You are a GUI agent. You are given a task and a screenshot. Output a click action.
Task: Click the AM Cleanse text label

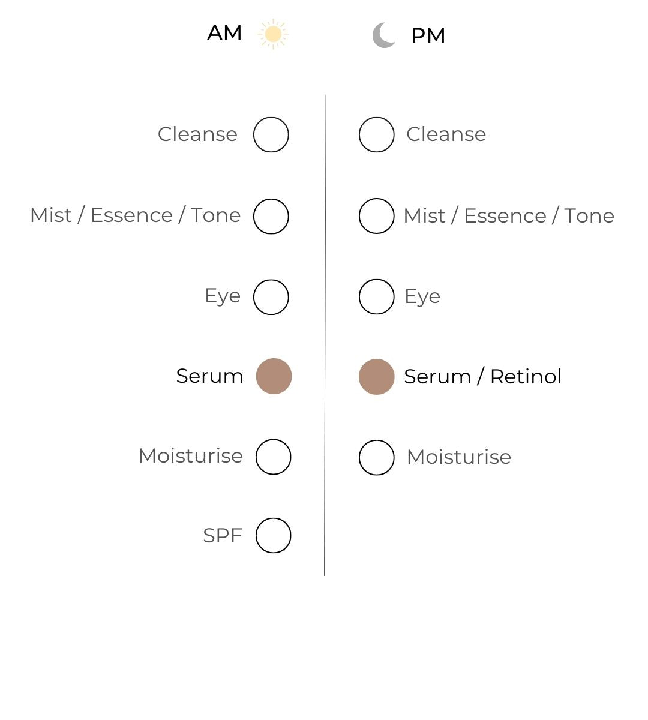coord(197,134)
